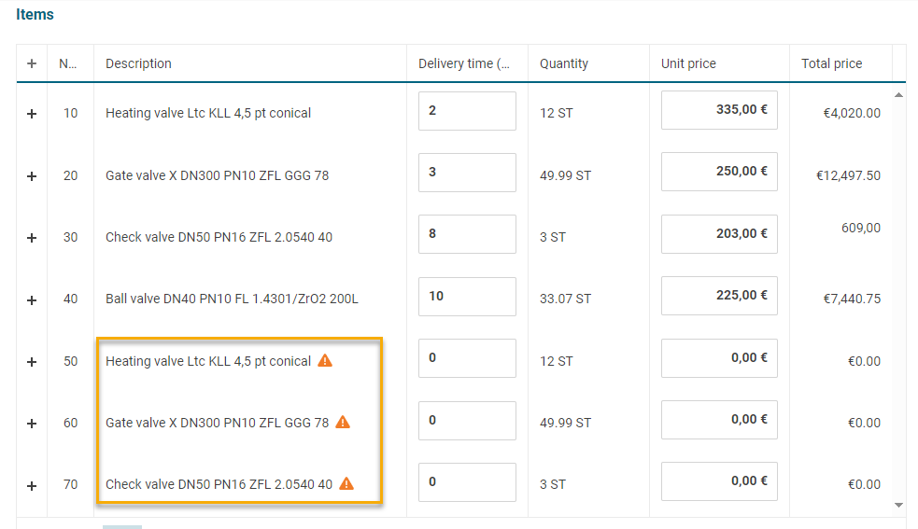
Task: Sort by the Description column header
Action: [139, 63]
